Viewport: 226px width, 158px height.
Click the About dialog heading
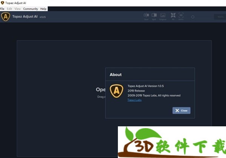pos(116,75)
